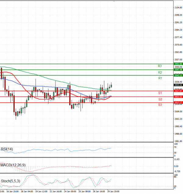Click the 1988.60 price axis value
Image resolution: width=183 pixels, height=194 pixels.
[x=178, y=134]
